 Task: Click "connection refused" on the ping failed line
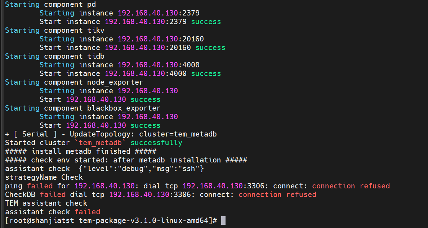(x=351, y=186)
